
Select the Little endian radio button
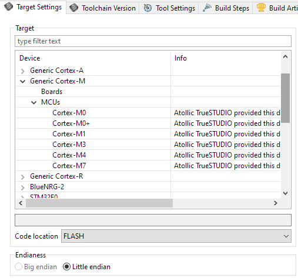click(66, 267)
